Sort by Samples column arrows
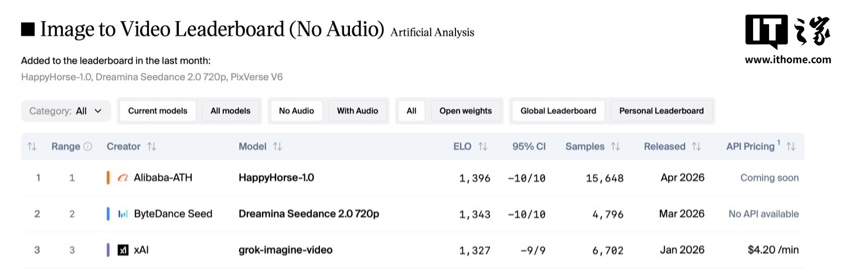The width and height of the screenshot is (844, 269). pos(615,147)
